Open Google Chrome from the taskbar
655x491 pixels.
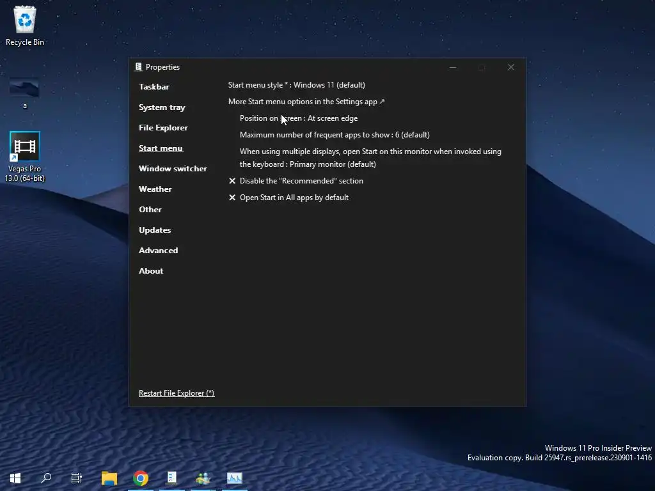141,478
